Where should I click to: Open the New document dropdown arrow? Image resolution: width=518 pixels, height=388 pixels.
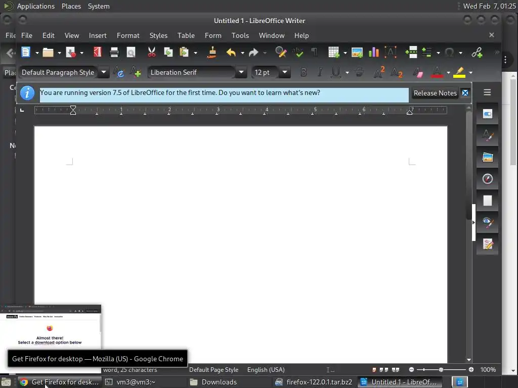click(x=36, y=53)
